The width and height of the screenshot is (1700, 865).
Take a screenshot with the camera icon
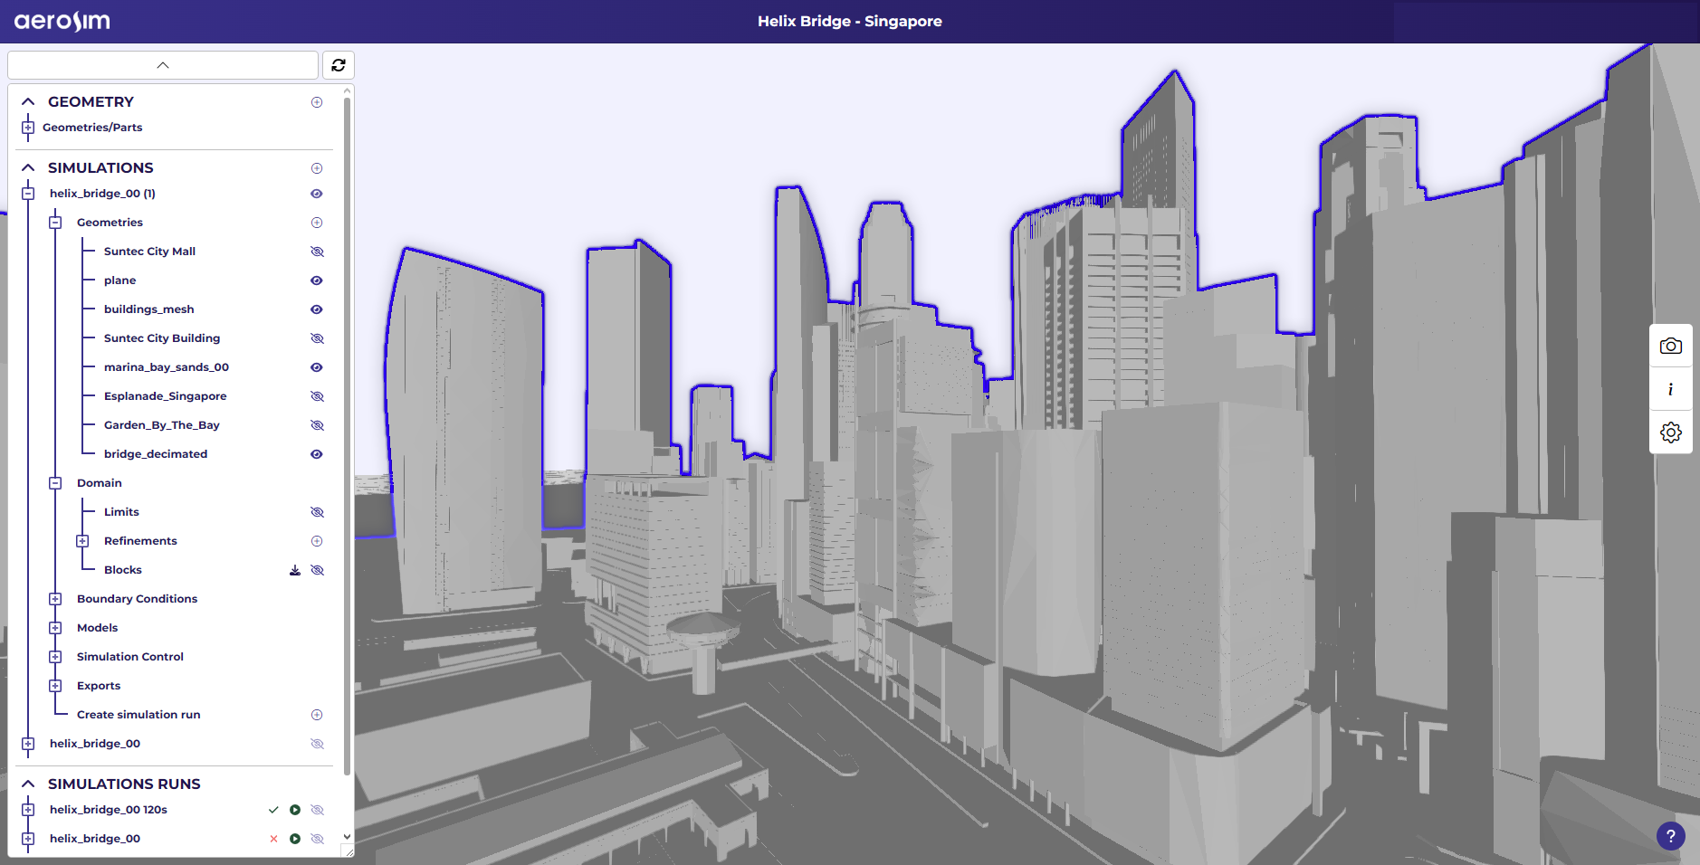coord(1670,347)
